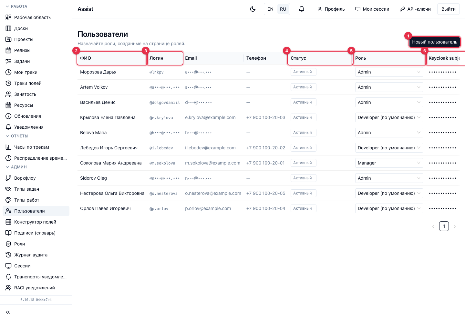
Task: Click the ФИО column header
Action: pos(112,58)
